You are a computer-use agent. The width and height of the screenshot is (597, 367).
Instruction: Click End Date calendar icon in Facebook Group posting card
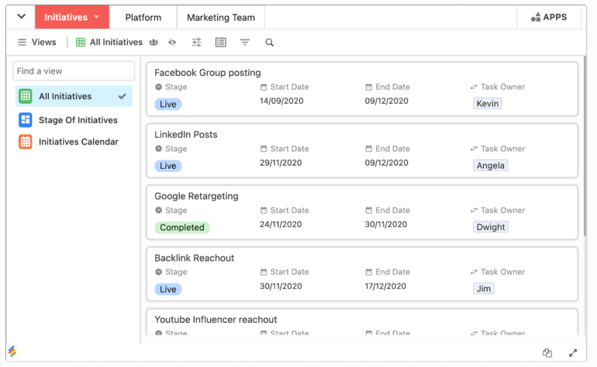tap(368, 87)
